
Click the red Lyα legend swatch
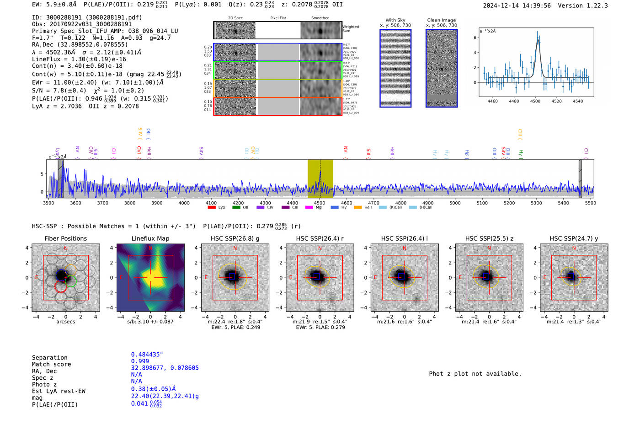coord(212,207)
